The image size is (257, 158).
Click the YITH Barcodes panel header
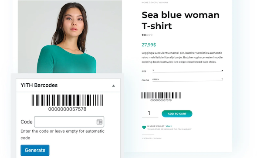click(68, 85)
